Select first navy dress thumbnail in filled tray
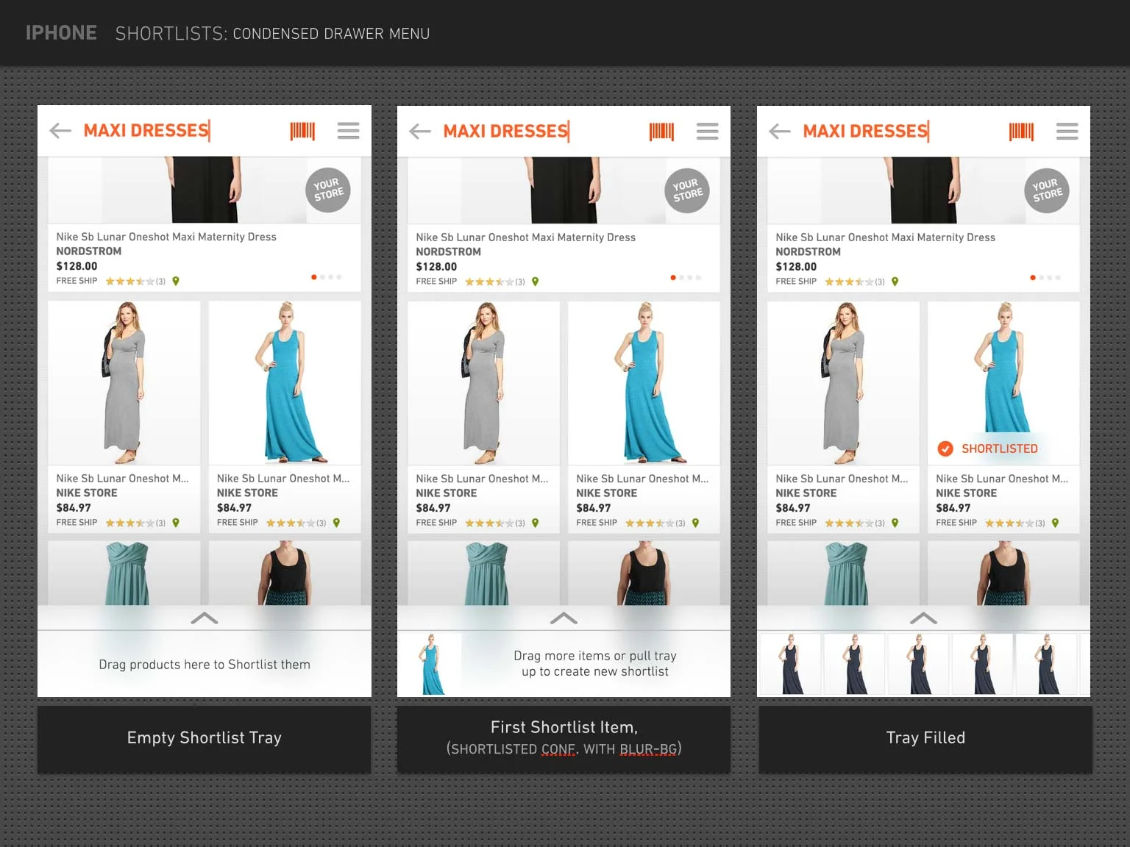The width and height of the screenshot is (1130, 847). (792, 664)
